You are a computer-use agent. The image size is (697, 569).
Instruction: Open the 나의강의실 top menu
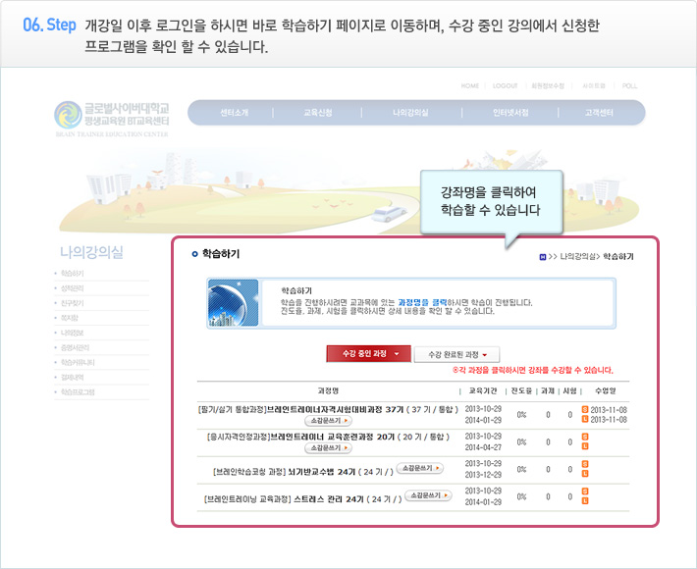[410, 113]
